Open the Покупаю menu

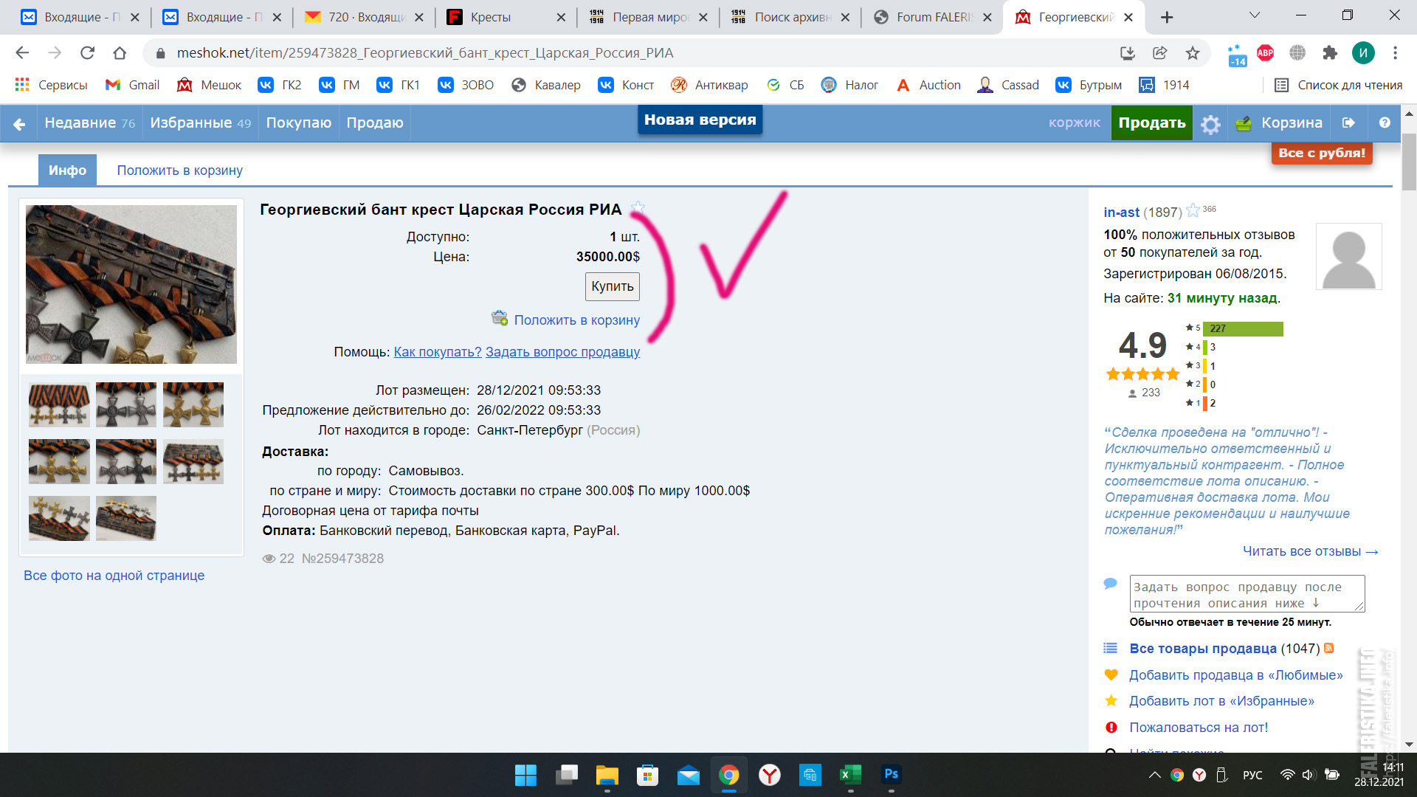pyautogui.click(x=298, y=123)
